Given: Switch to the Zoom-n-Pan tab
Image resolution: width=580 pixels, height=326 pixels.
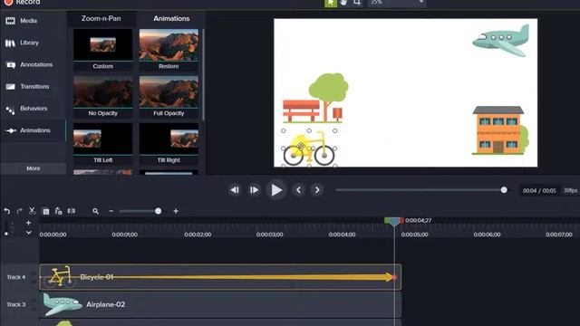Looking at the screenshot, I should coord(101,18).
